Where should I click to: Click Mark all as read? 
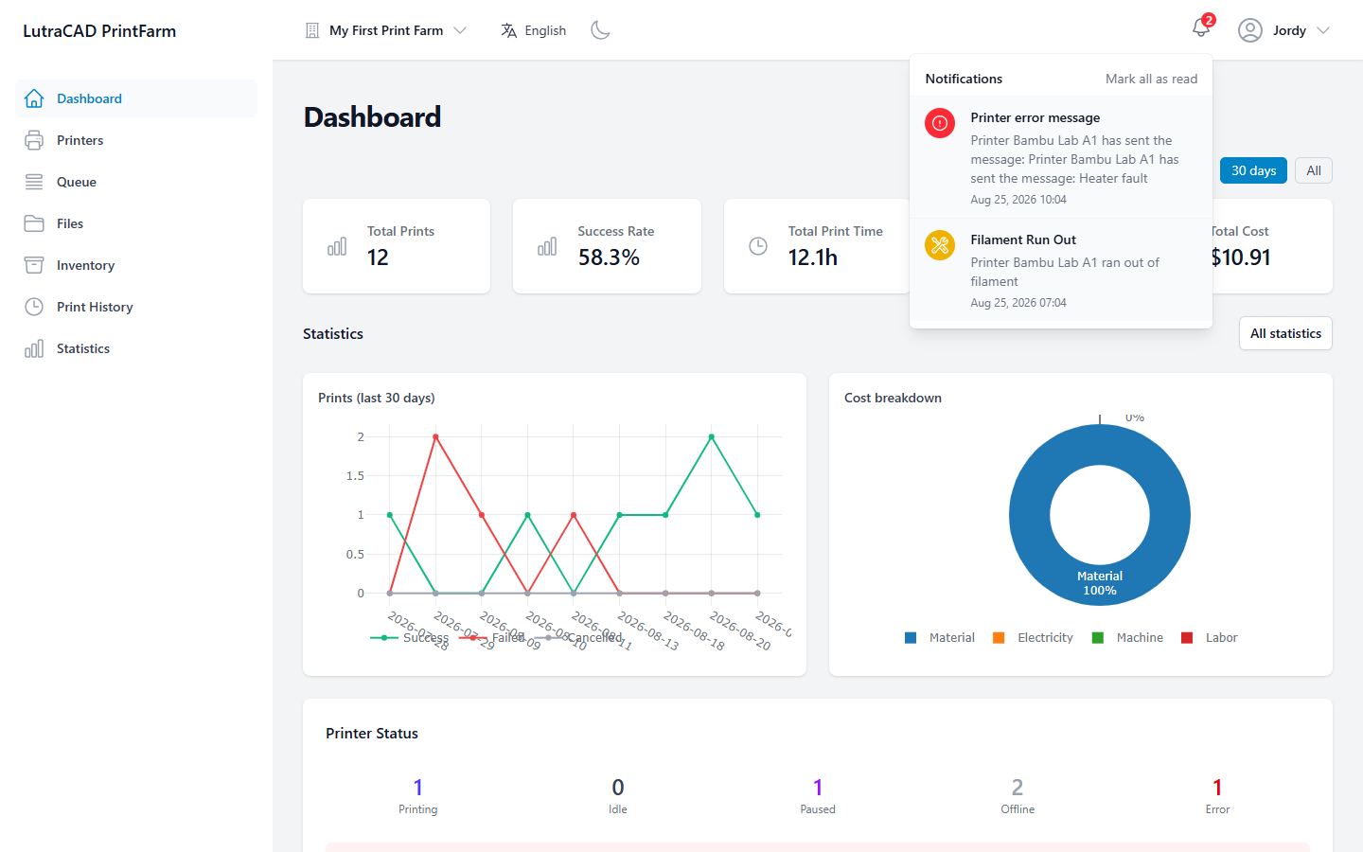[1151, 79]
